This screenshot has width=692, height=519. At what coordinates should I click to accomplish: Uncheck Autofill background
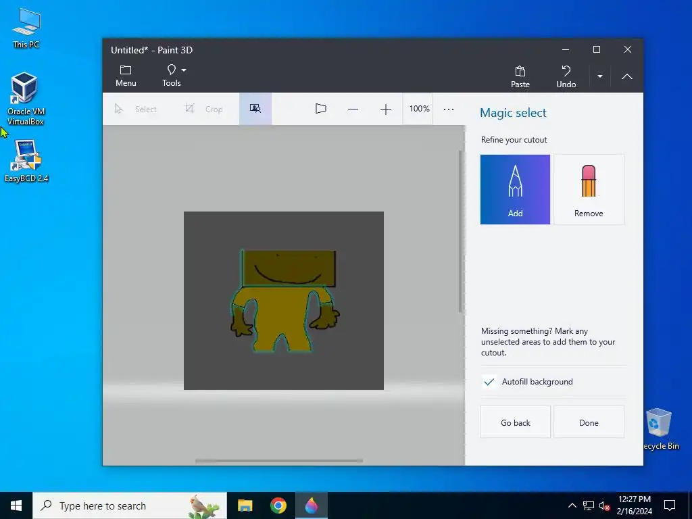[x=489, y=382]
